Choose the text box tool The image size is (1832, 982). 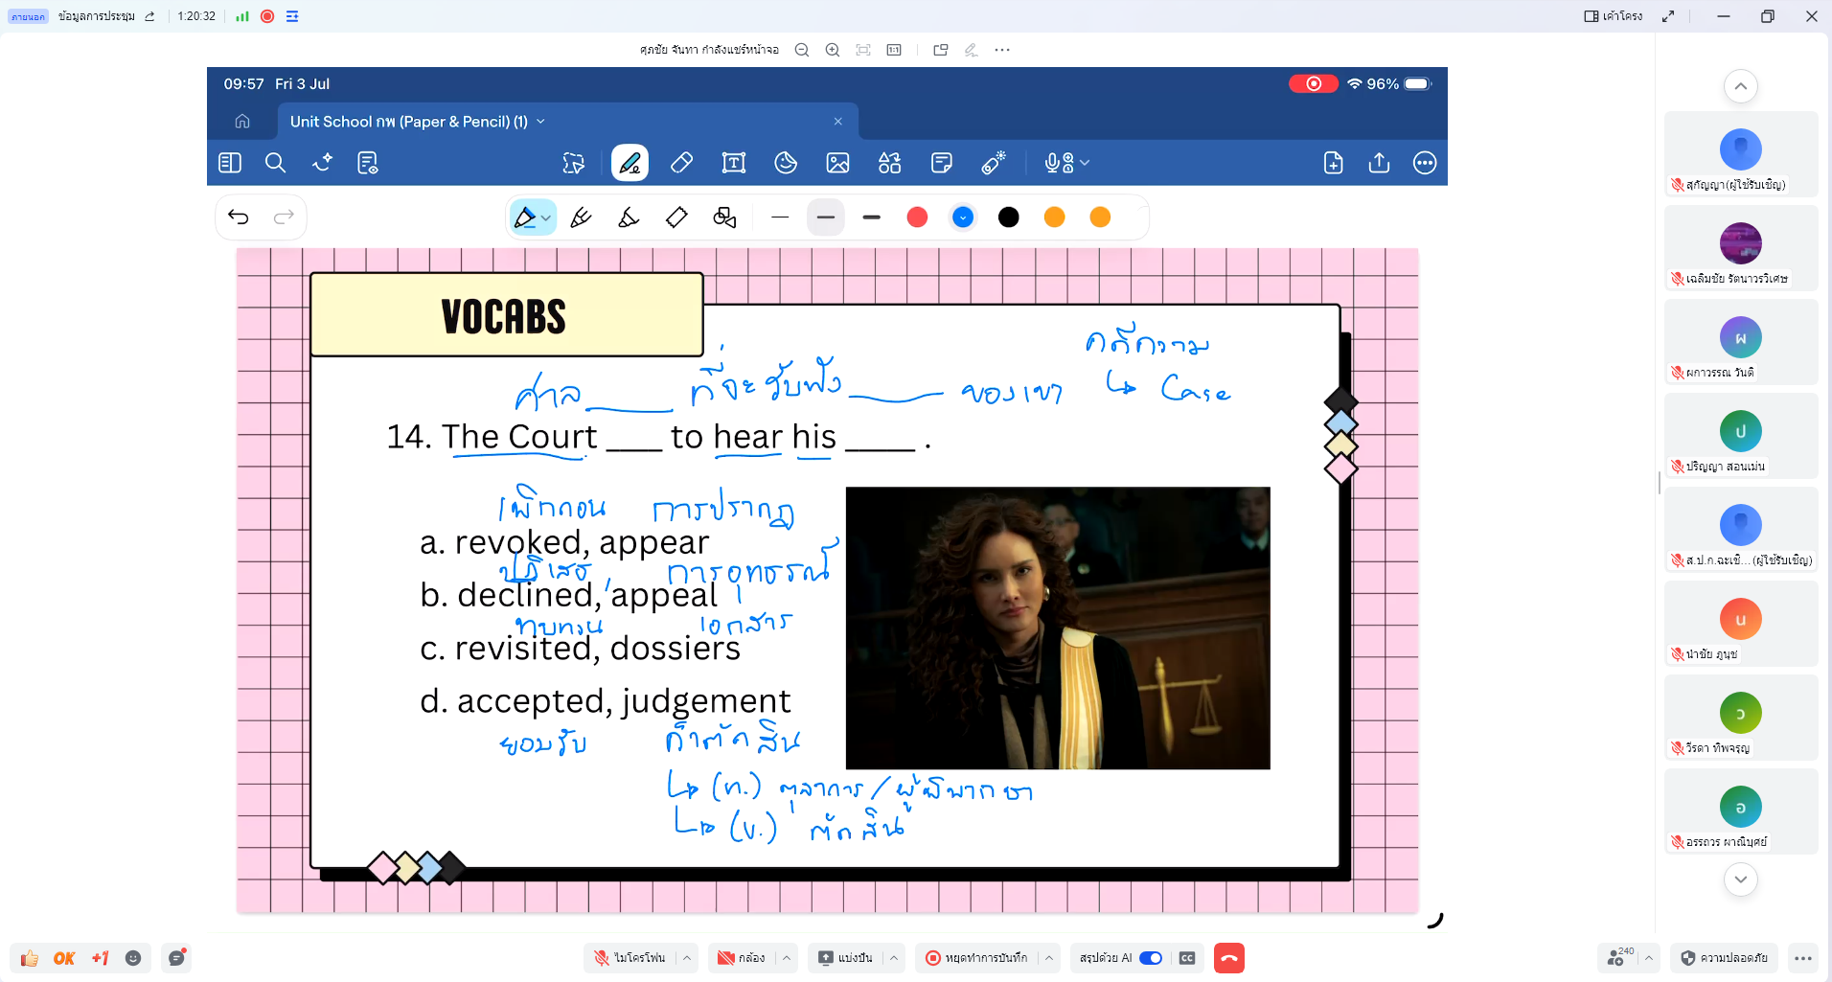[x=734, y=163]
